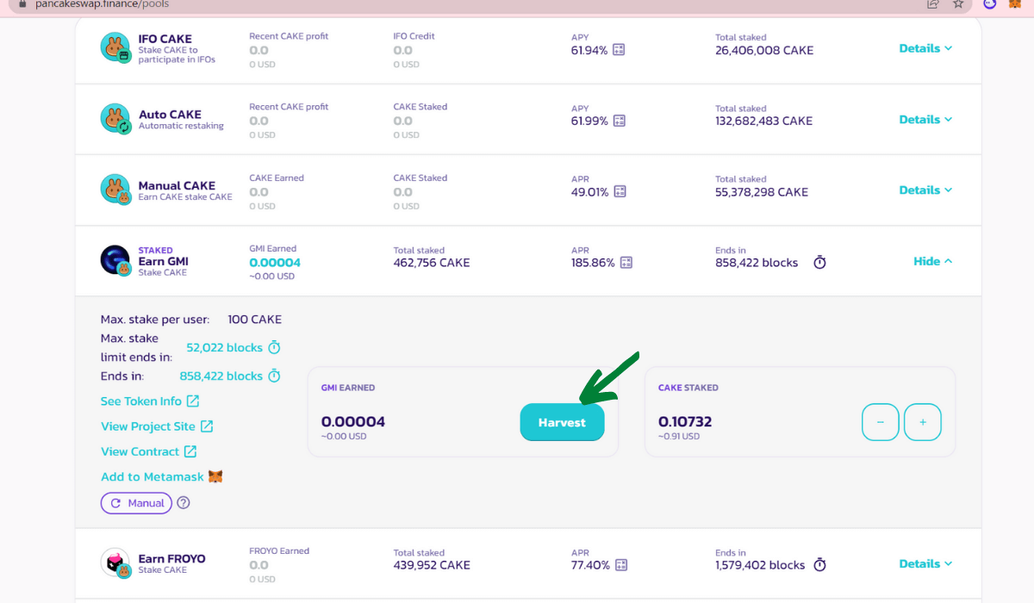1034x603 pixels.
Task: Open APY calculator for IFO CAKE 61.94%
Action: (x=618, y=50)
